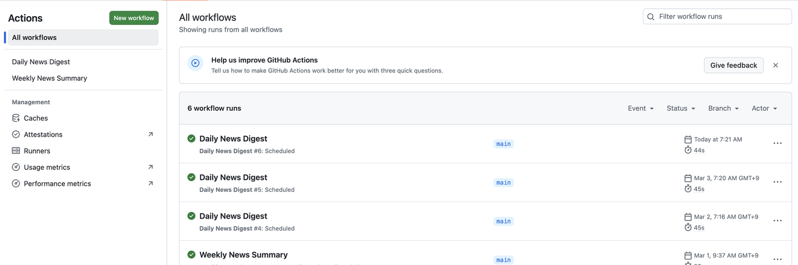This screenshot has width=798, height=265.
Task: Click the Runners server icon
Action: pos(16,150)
